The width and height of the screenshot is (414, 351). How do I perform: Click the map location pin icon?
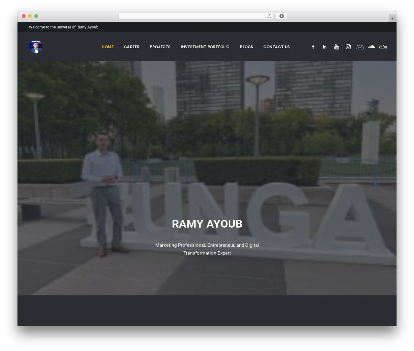[x=360, y=47]
